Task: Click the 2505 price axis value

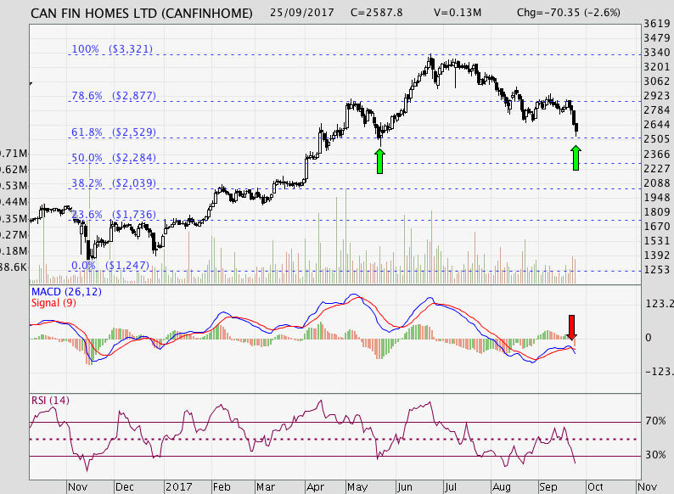Action: (657, 139)
